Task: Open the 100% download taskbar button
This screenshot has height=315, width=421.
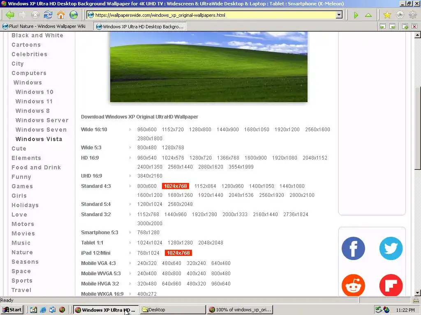Action: [x=240, y=310]
